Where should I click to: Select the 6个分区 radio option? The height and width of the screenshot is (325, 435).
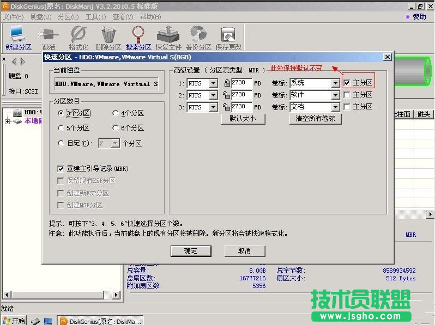click(x=116, y=128)
